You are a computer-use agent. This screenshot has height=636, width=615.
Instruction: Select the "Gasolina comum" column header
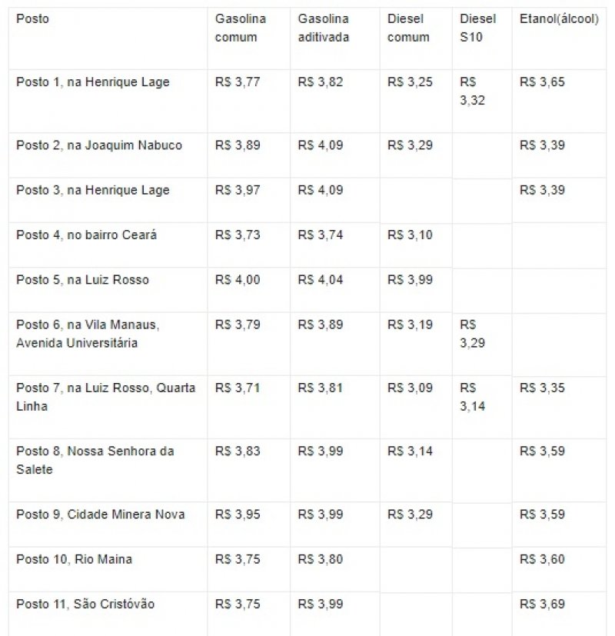coord(241,28)
